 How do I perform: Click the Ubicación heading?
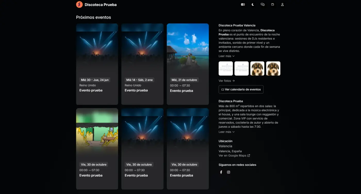point(225,141)
